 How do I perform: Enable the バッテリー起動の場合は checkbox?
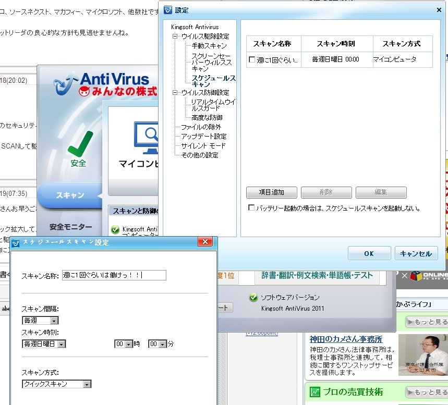click(x=251, y=207)
